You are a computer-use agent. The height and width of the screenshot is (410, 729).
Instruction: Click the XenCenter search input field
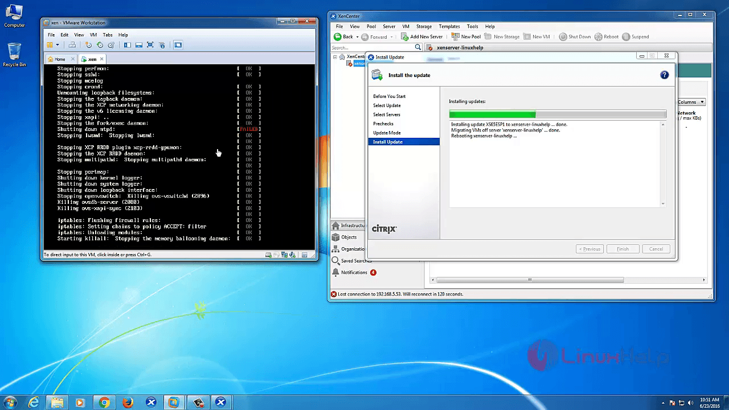point(372,47)
